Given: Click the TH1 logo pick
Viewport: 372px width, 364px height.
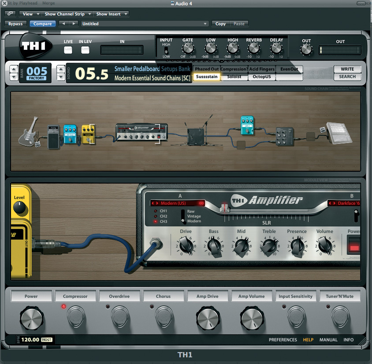Looking at the screenshot, I should coord(35,46).
